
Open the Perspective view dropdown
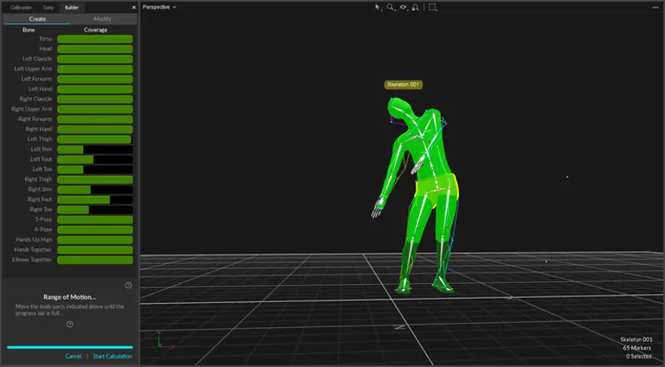pos(160,7)
